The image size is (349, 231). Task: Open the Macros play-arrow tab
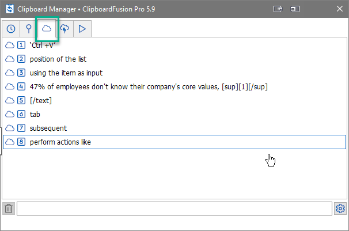coord(82,29)
